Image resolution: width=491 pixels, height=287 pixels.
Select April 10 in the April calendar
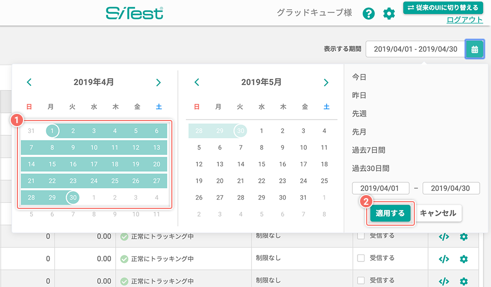pyautogui.click(x=94, y=147)
